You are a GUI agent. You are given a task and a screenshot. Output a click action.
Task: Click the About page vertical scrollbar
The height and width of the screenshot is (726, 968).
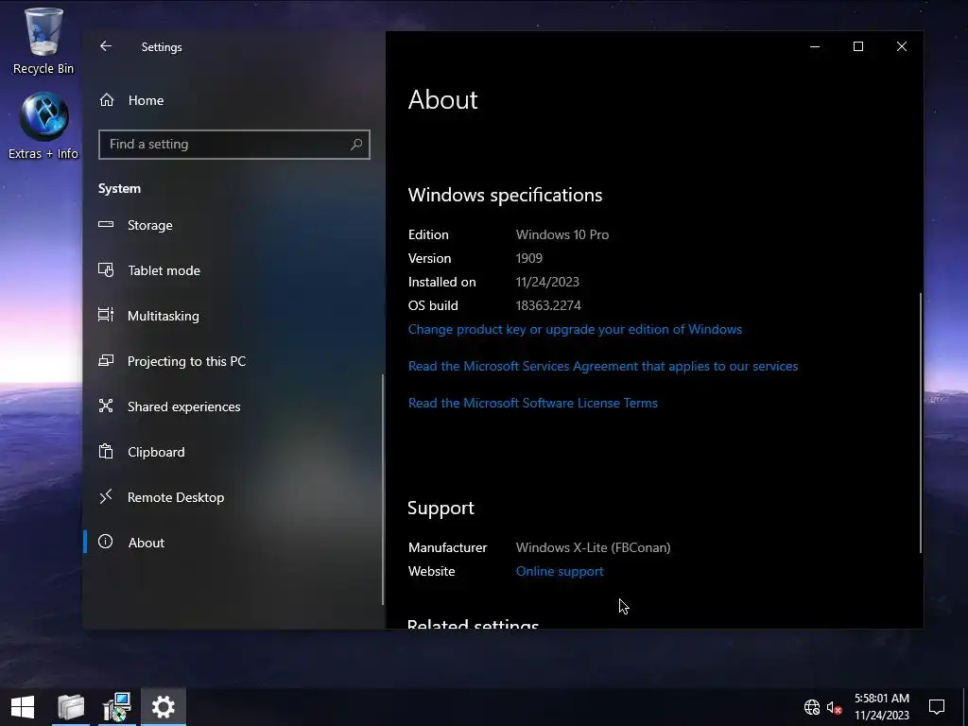click(x=921, y=423)
